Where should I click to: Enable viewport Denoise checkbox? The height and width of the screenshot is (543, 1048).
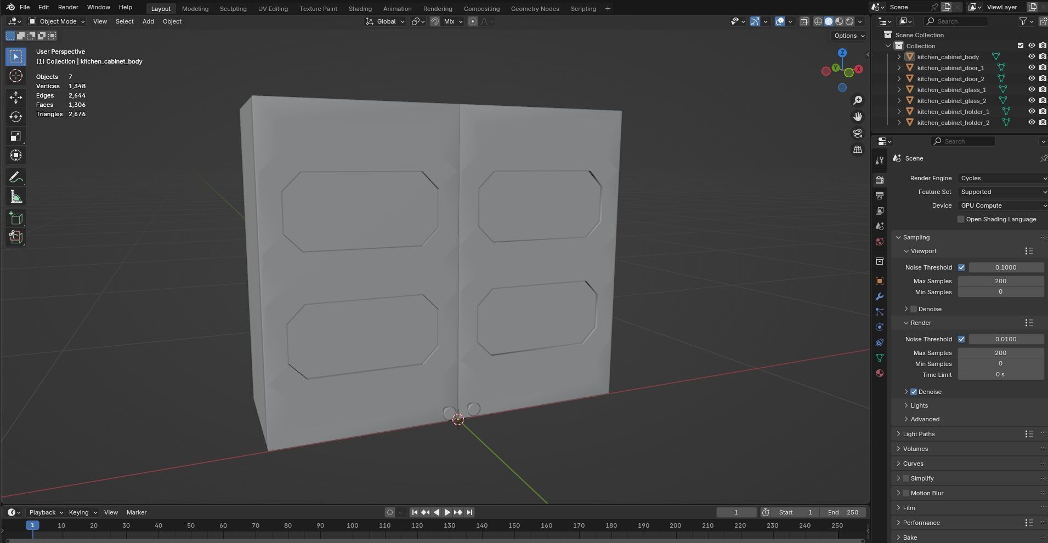tap(914, 309)
